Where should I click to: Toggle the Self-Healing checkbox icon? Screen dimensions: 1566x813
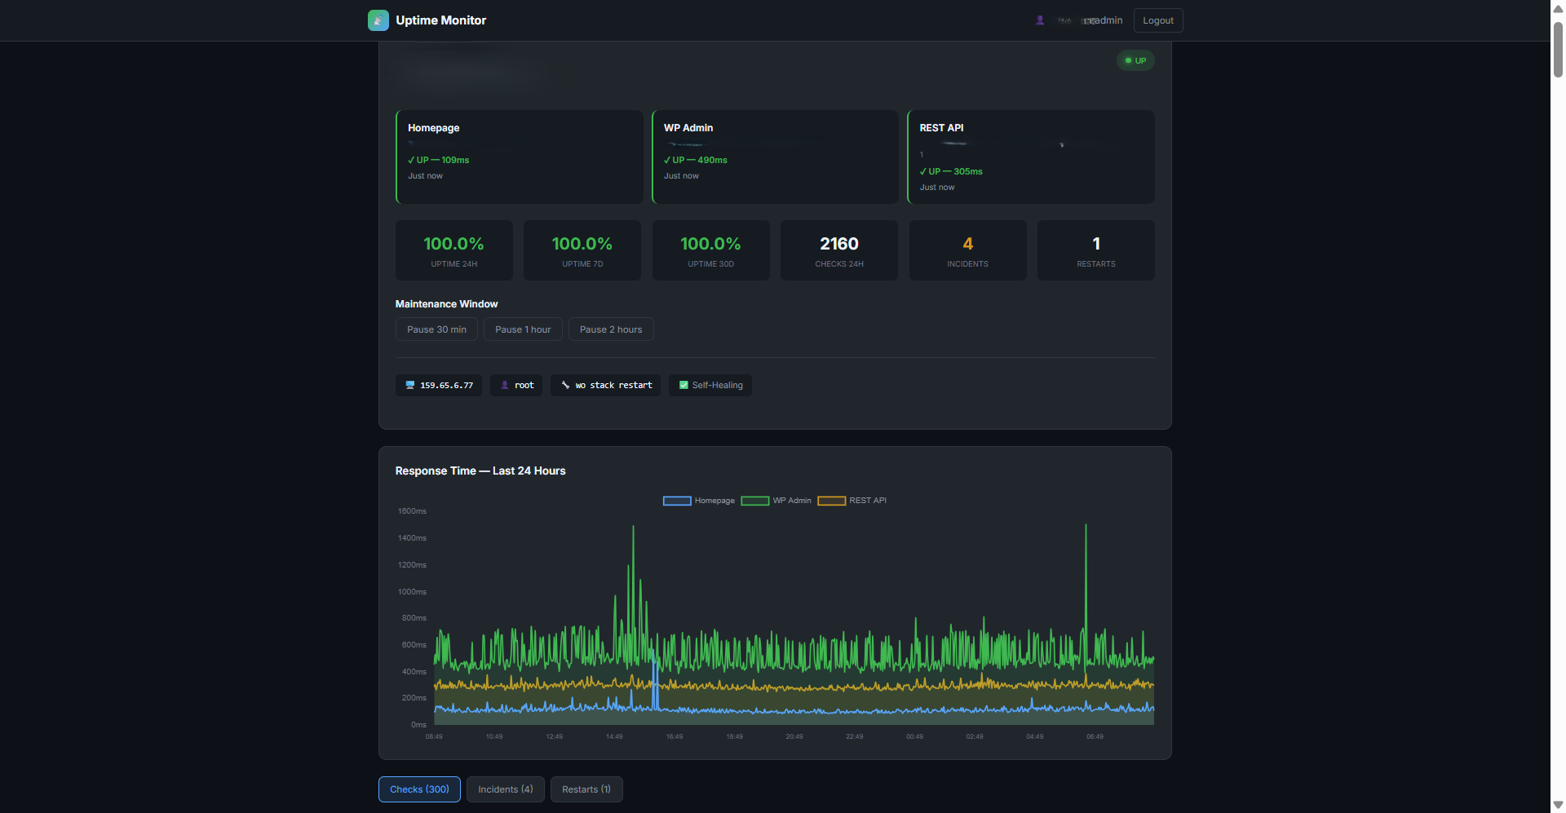pyautogui.click(x=683, y=385)
